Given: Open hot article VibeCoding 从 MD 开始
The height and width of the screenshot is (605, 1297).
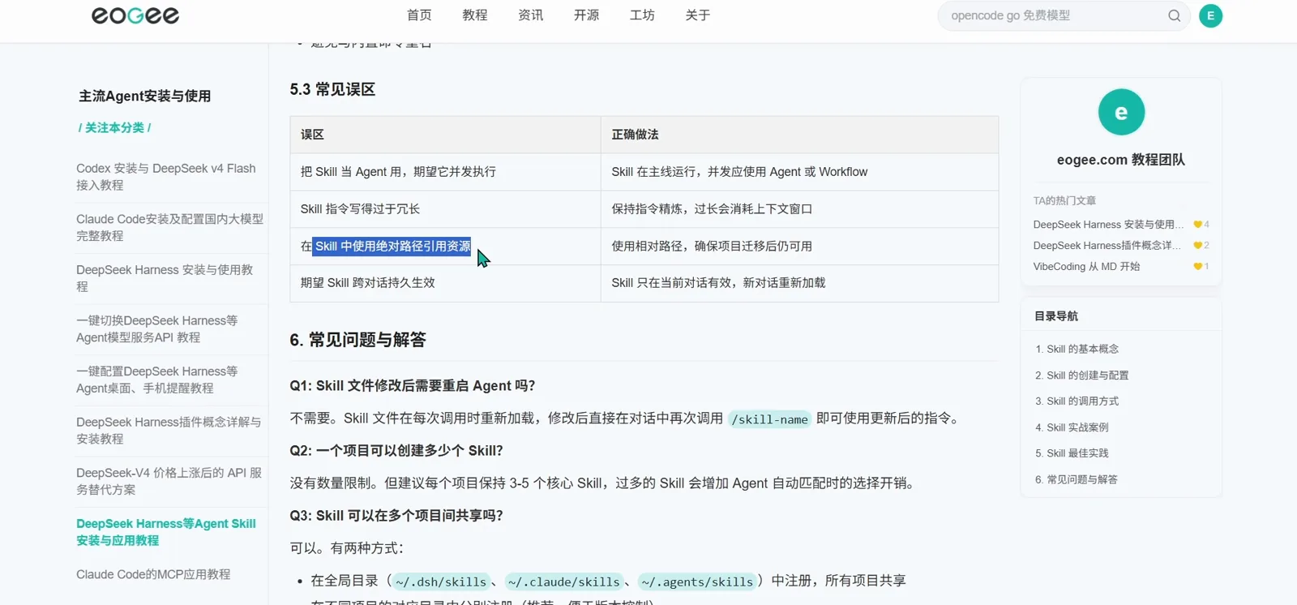Looking at the screenshot, I should click(1086, 266).
